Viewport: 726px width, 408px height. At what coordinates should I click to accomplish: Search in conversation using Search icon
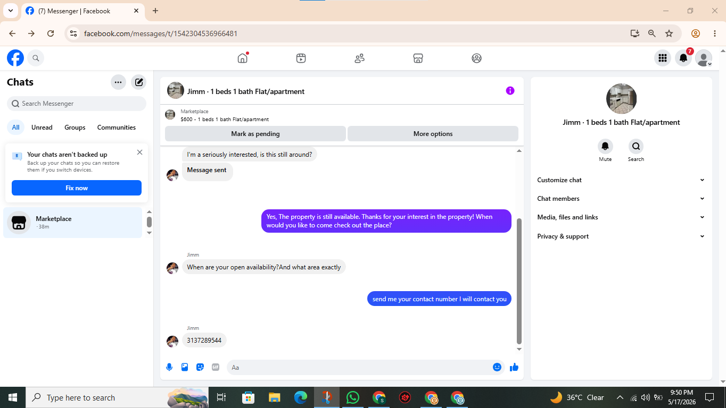636,146
